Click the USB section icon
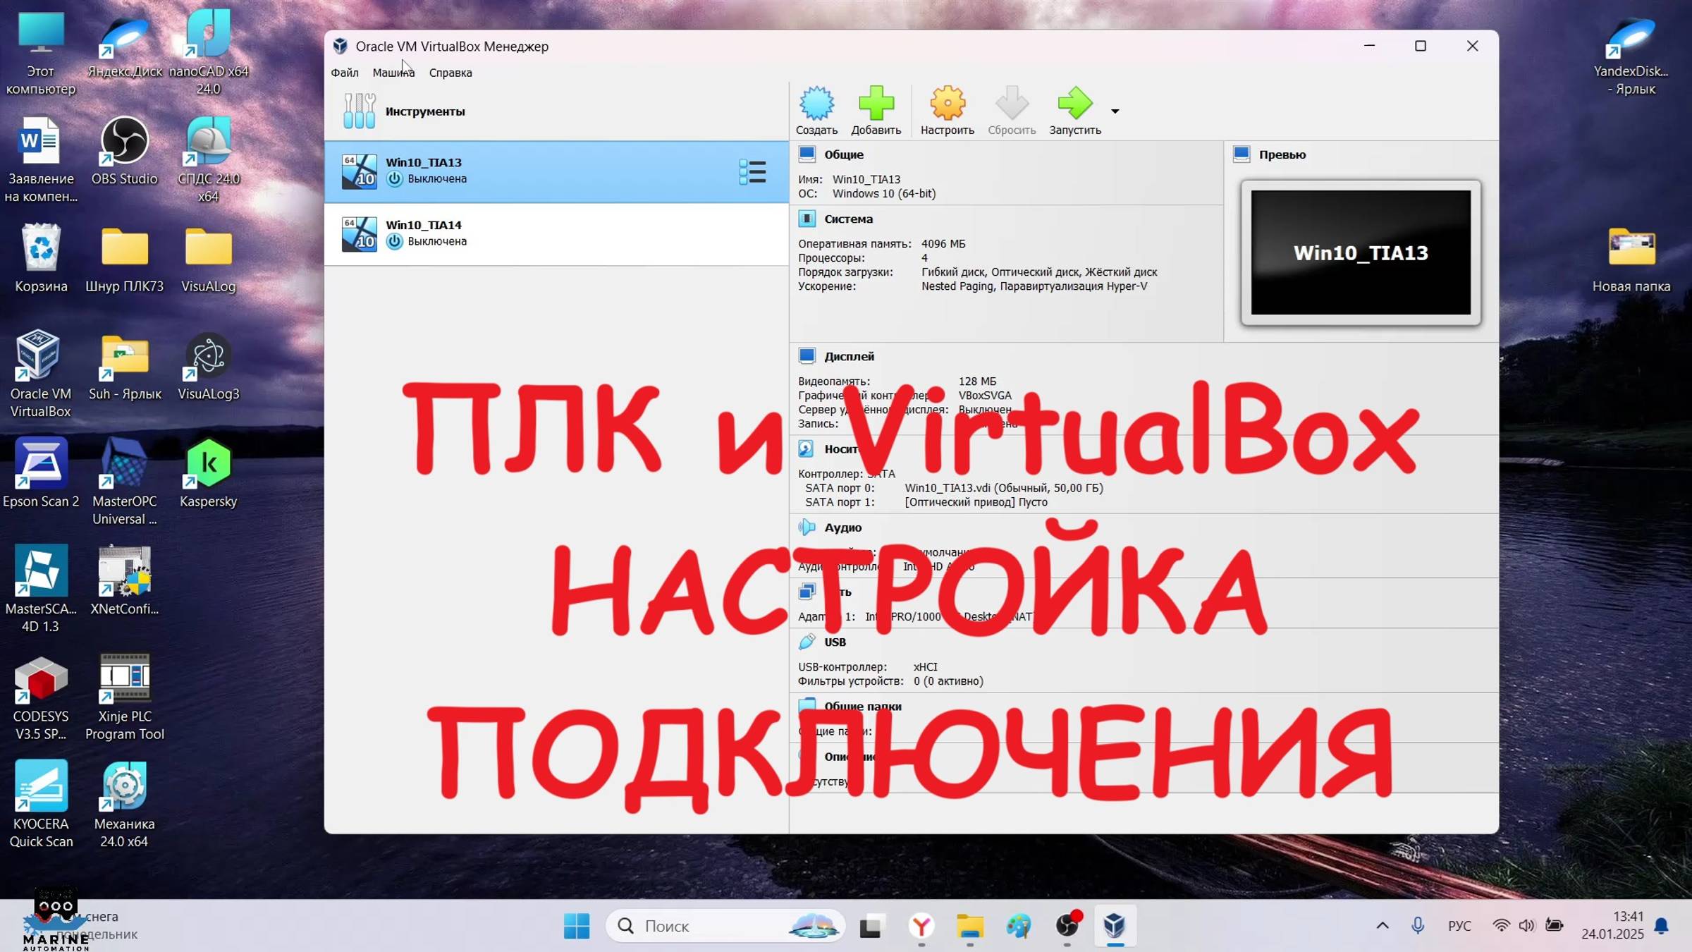Screen dimensions: 1692x952 pos(807,642)
